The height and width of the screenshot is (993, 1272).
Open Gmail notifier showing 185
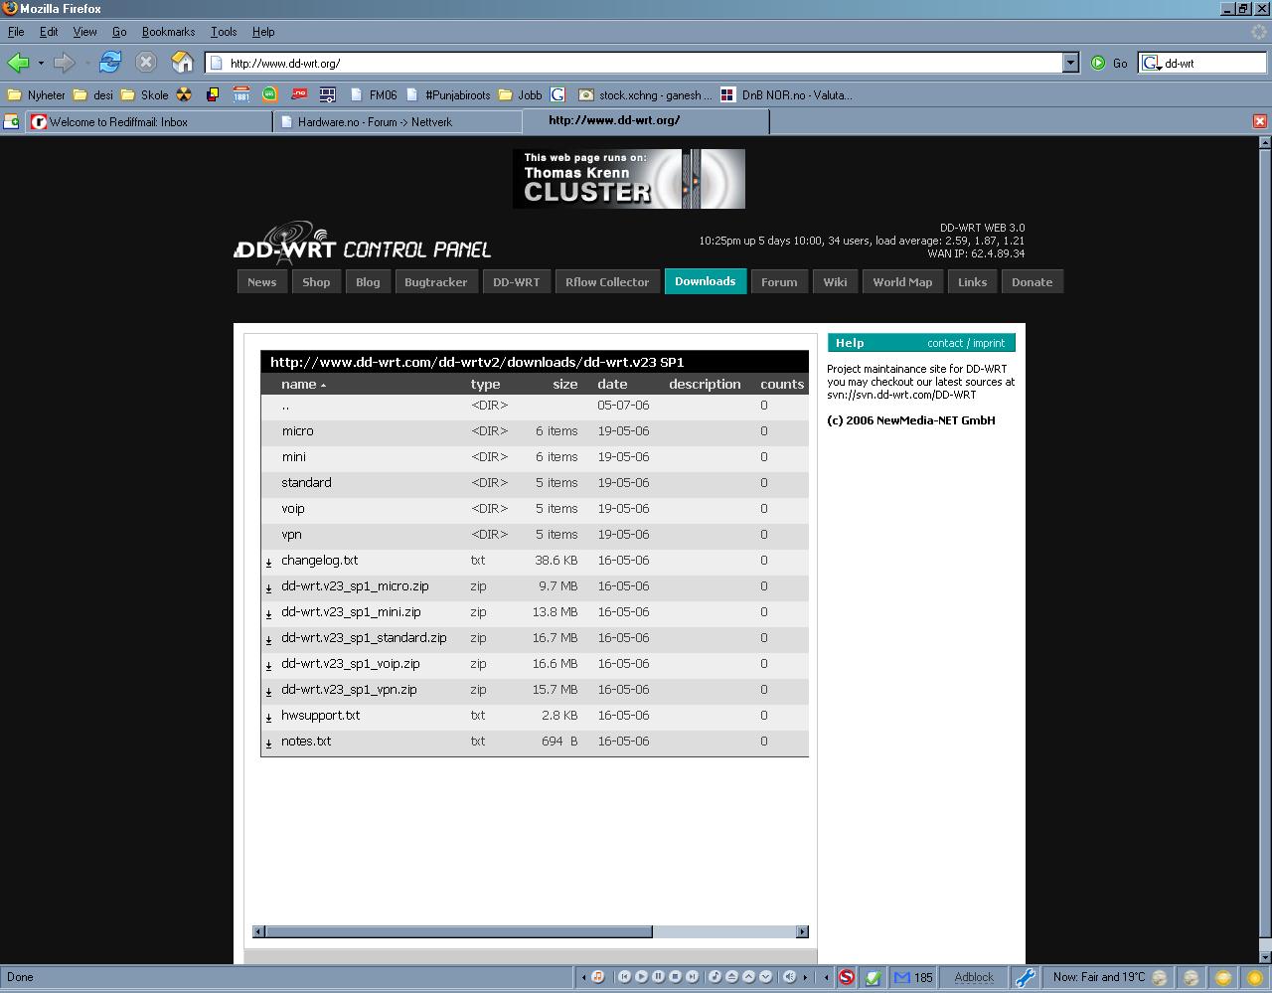click(x=913, y=977)
